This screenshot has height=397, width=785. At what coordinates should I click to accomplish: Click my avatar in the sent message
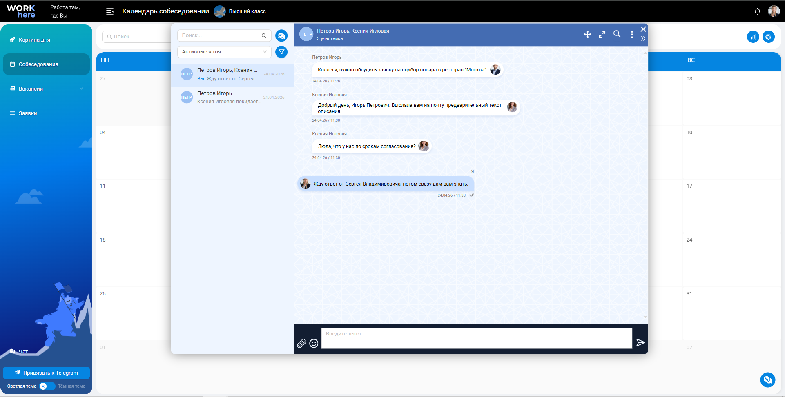pyautogui.click(x=306, y=184)
